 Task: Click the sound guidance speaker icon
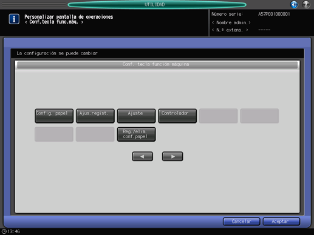pyautogui.click(x=294, y=4)
